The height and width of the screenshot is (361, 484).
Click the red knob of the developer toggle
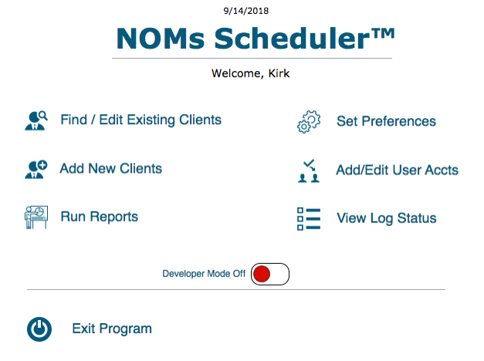click(262, 274)
